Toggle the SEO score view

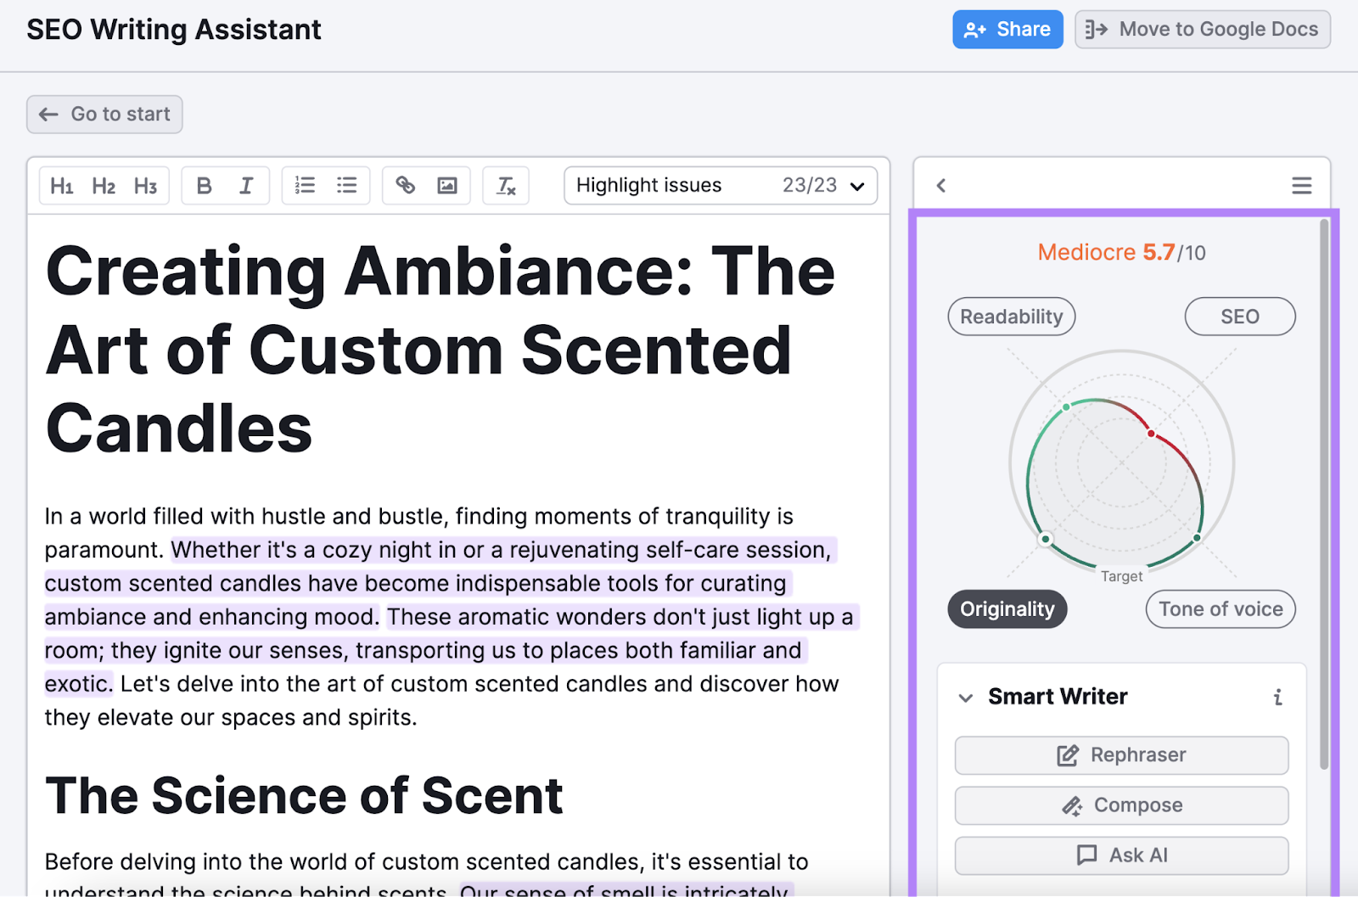point(1239,316)
